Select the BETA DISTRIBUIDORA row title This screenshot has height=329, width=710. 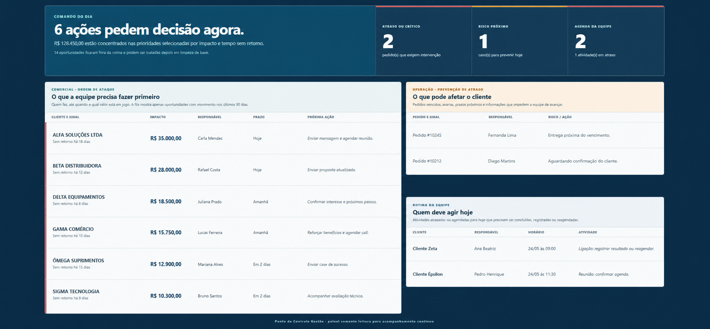click(77, 166)
